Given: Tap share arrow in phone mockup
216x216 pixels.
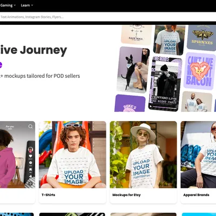Looking at the screenshot, I should (x=30, y=177).
